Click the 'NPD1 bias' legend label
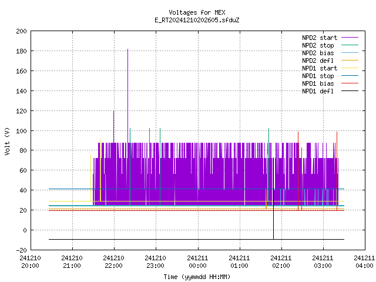The height and width of the screenshot is (282, 376). click(318, 83)
